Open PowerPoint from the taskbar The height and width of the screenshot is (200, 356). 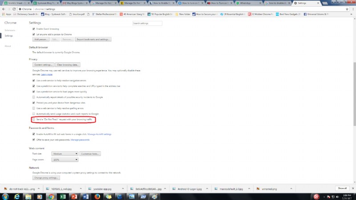coord(74,196)
